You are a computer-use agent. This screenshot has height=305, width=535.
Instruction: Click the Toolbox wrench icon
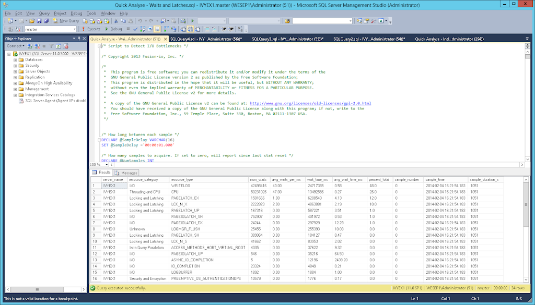(374, 21)
